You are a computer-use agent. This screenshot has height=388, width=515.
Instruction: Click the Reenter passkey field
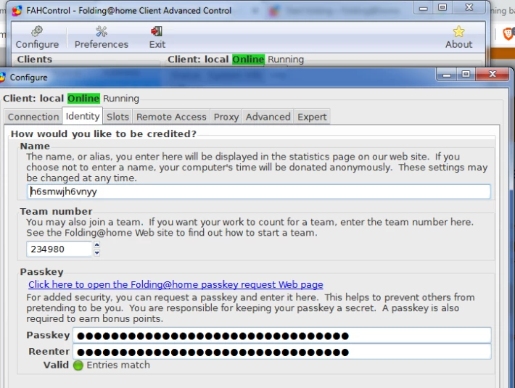tap(282, 352)
